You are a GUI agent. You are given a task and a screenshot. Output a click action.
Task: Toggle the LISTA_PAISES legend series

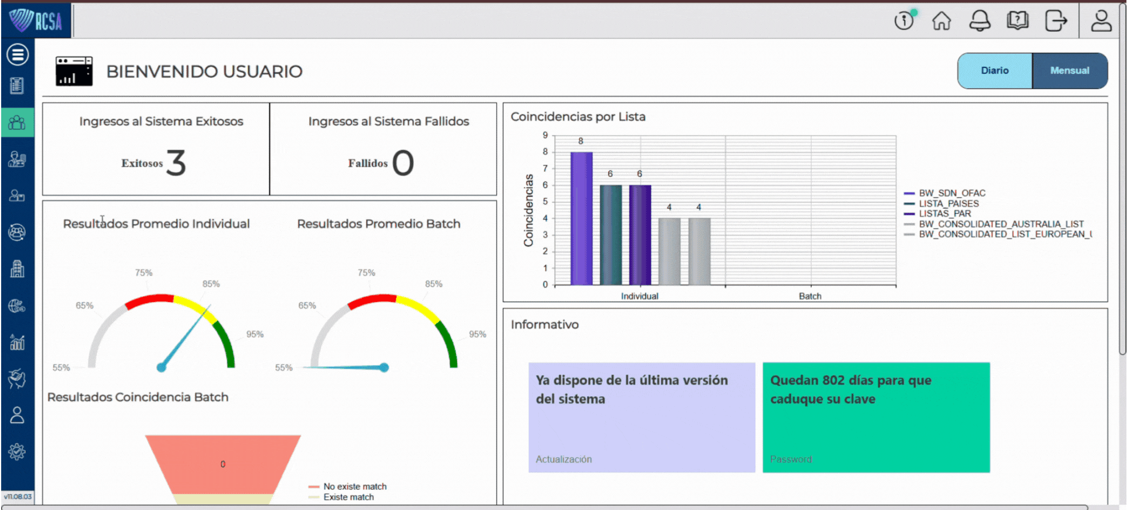pyautogui.click(x=949, y=203)
